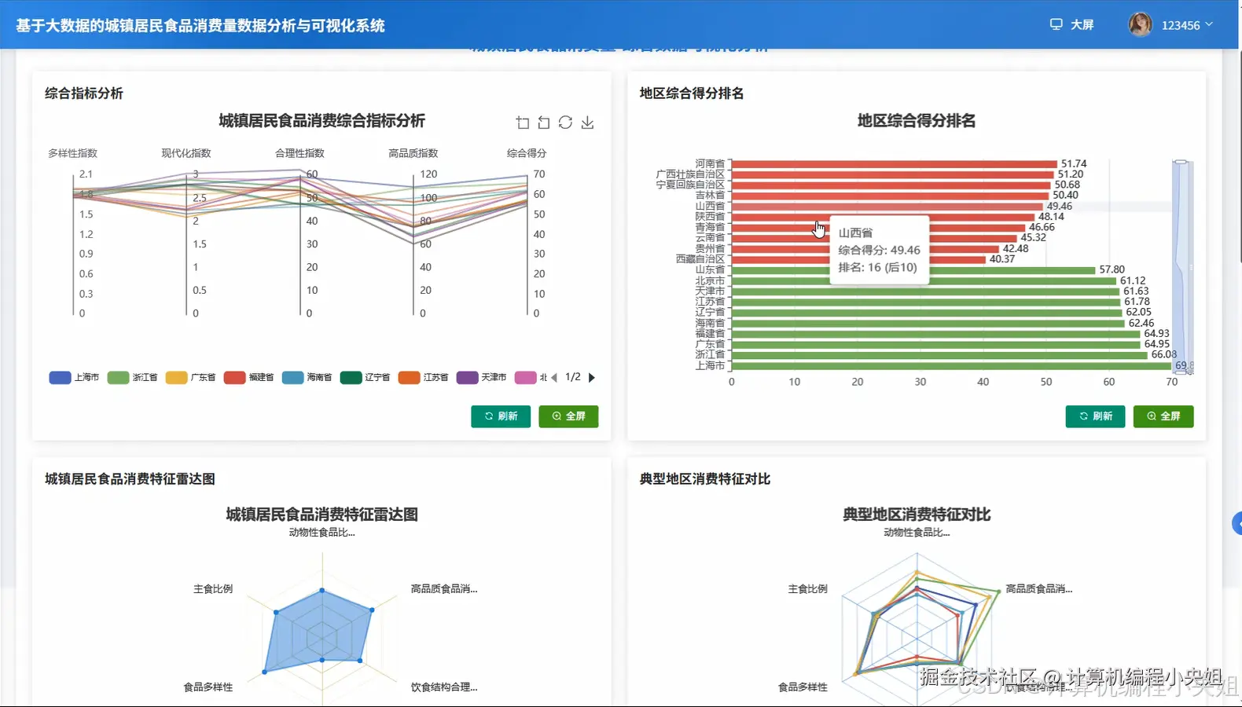Toggle 广东省 legend series
The width and height of the screenshot is (1242, 707).
tap(190, 378)
